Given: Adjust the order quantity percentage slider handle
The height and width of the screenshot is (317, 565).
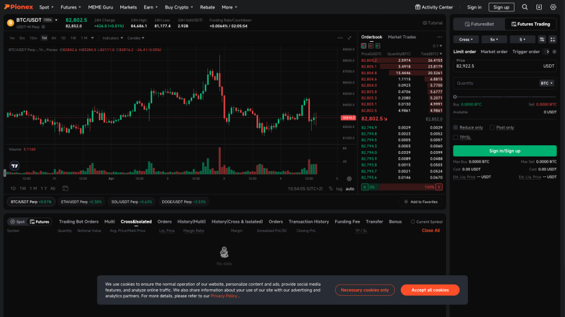Looking at the screenshot, I should (455, 97).
